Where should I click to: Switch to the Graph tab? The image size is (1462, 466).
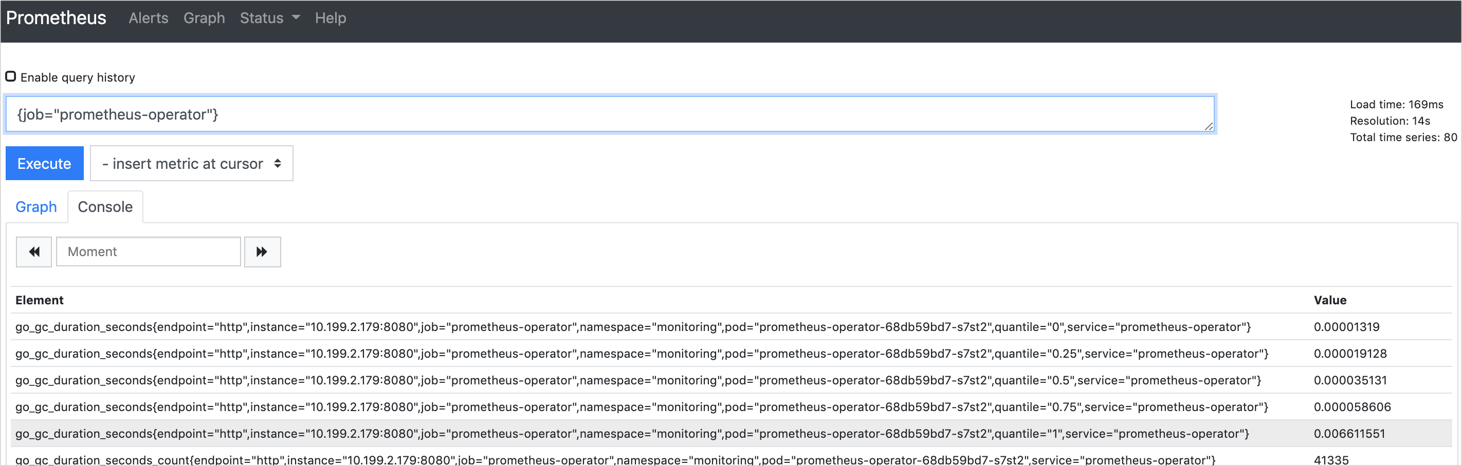pos(36,207)
